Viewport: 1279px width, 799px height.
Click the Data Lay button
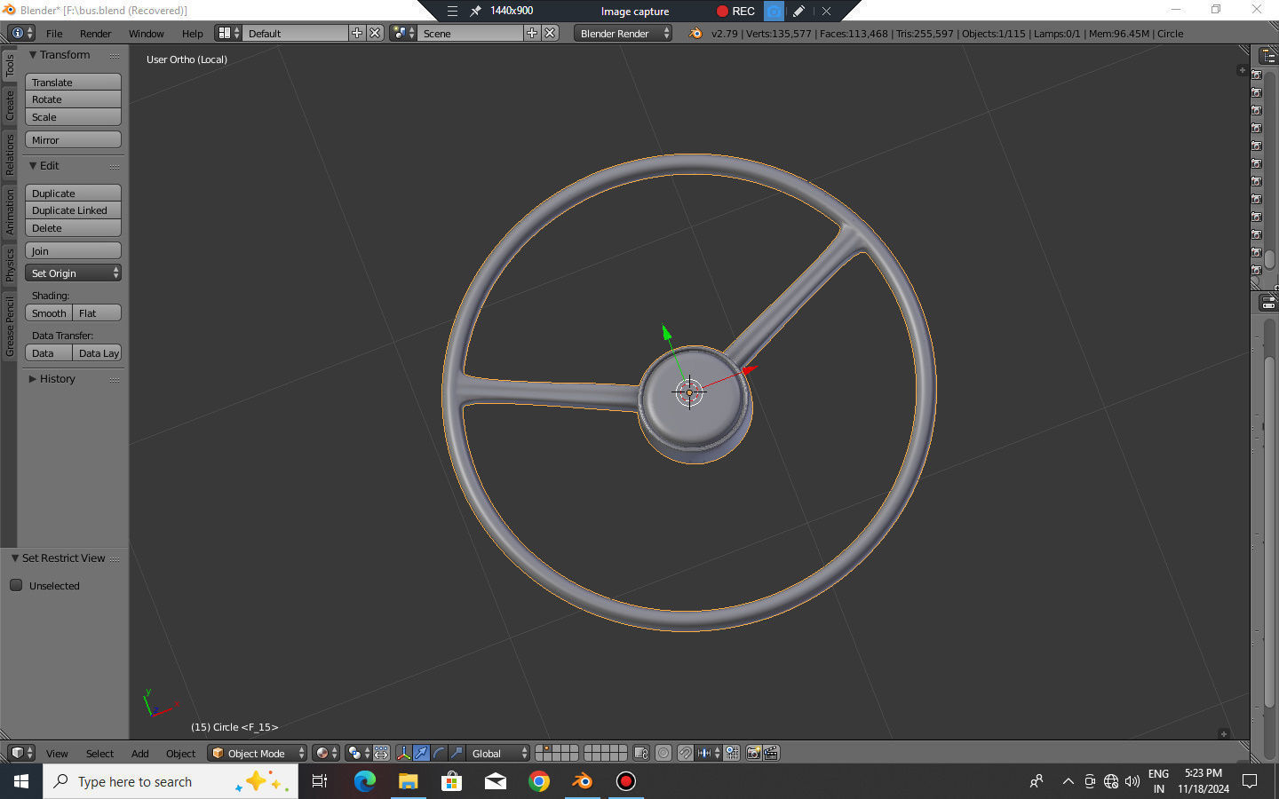(x=97, y=352)
